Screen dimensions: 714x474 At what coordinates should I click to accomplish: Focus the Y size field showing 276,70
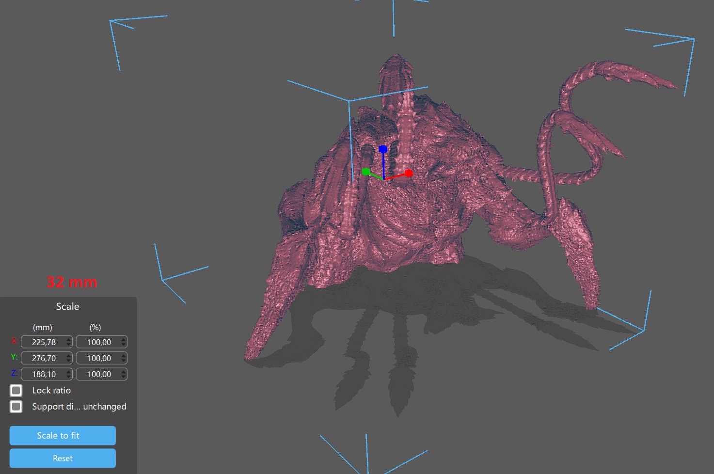coord(43,358)
